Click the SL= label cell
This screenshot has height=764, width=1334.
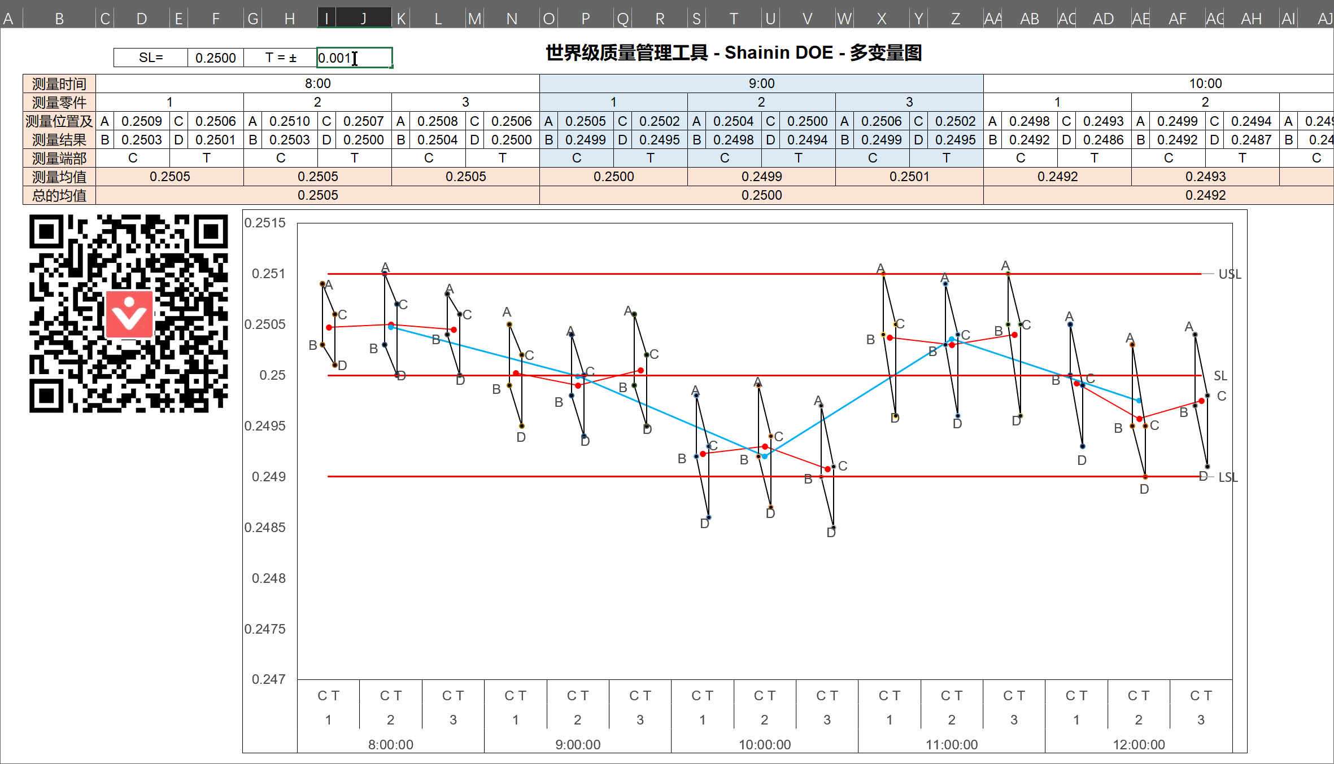point(151,58)
